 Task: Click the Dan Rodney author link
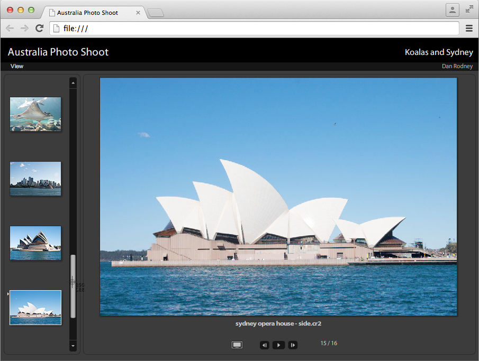(457, 66)
